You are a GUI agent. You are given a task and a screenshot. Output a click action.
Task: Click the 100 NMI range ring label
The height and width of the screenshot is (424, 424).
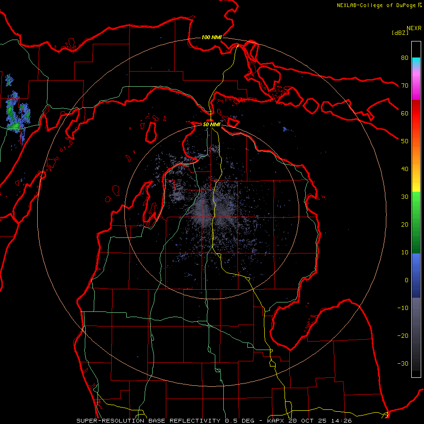pyautogui.click(x=212, y=37)
